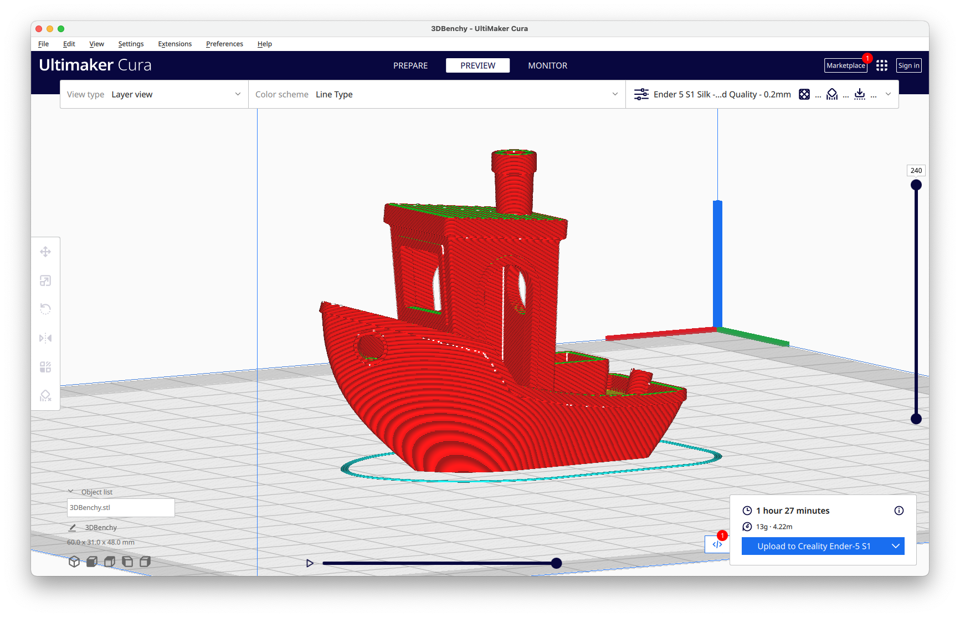Click the infill icon in settings bar
The height and width of the screenshot is (617, 960).
click(804, 94)
